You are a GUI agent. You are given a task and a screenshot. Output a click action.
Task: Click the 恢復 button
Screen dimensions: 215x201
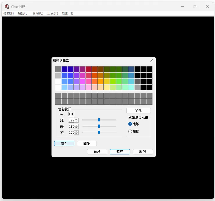pyautogui.click(x=138, y=111)
